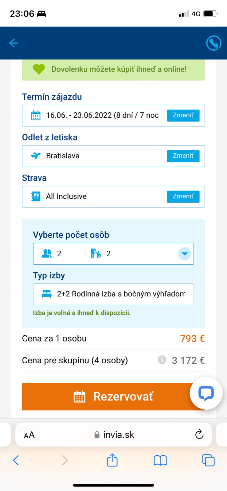Expand the number of persons dropdown
Screen dimensions: 227x491
pyautogui.click(x=185, y=254)
